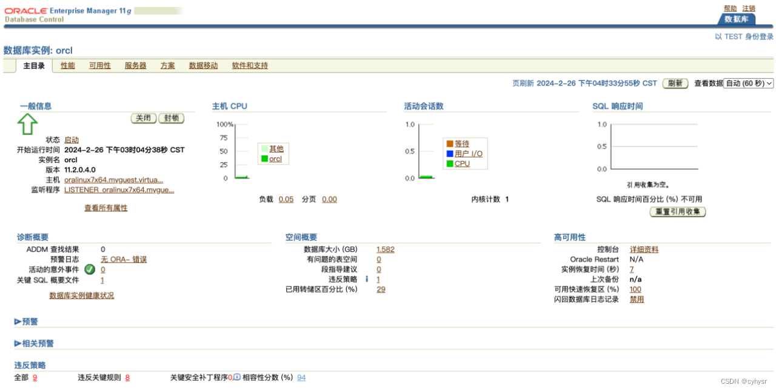776x391 pixels.
Task: Click the green status up arrow icon
Action: 27,125
